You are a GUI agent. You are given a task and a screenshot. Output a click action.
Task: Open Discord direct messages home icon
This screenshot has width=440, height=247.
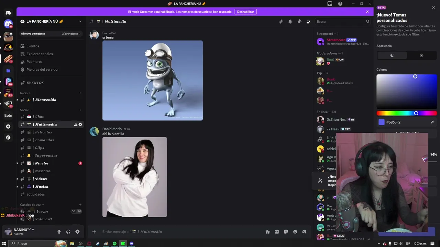pos(8,13)
